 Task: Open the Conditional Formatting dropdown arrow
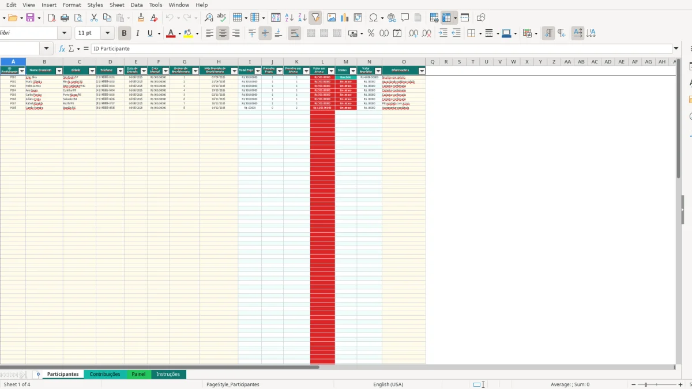(x=536, y=33)
